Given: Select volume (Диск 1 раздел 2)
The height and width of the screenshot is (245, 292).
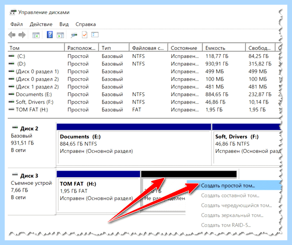Looking at the screenshot, I should (x=37, y=87).
